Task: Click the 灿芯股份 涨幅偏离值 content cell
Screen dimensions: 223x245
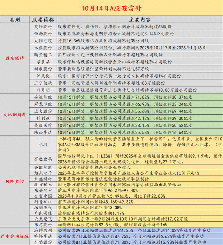Action: tap(140, 242)
